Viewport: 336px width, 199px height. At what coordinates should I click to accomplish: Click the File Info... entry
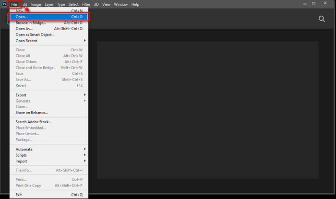point(49,170)
